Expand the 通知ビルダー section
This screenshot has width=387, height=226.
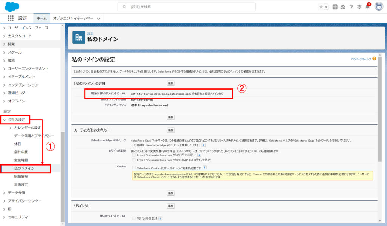point(4,93)
